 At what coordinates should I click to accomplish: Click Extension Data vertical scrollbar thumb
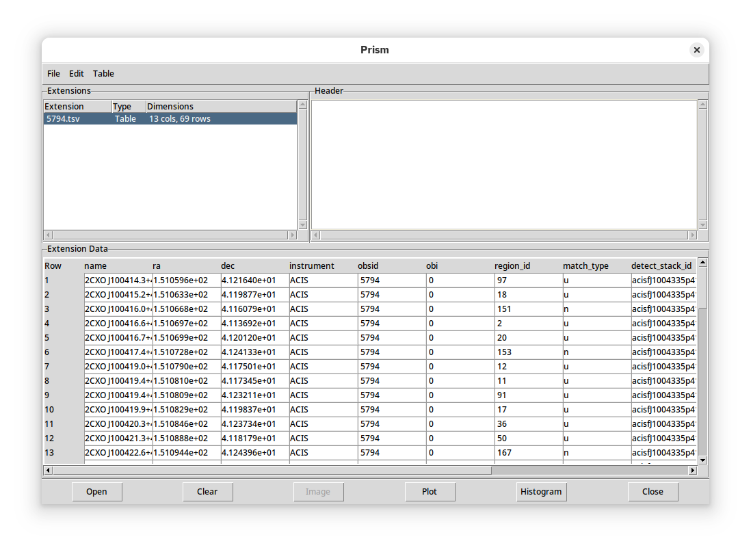[x=702, y=287]
